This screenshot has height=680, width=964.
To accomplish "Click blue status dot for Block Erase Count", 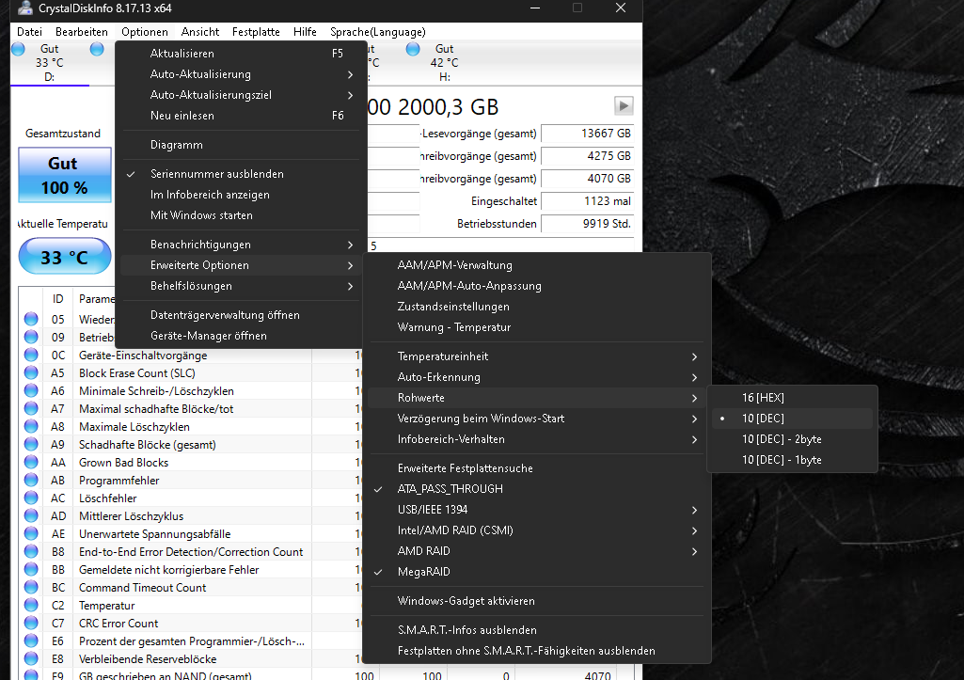I will click(31, 372).
